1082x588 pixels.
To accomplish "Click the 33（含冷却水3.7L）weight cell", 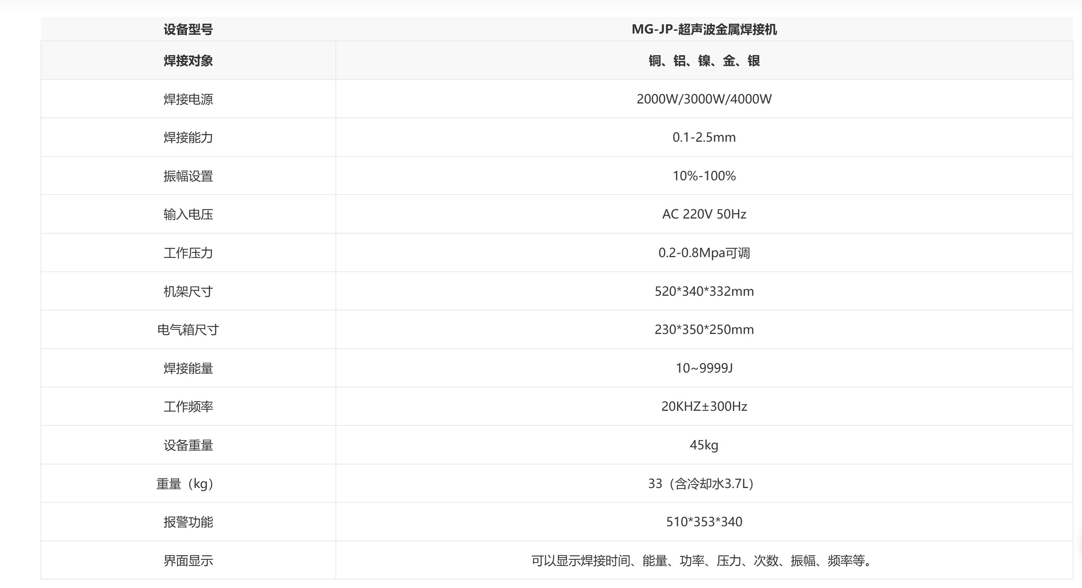I will (x=704, y=484).
